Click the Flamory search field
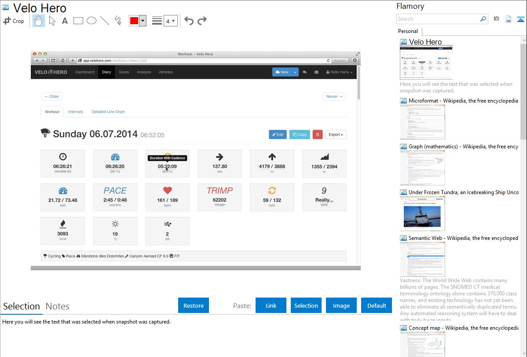Image resolution: width=527 pixels, height=357 pixels. tap(438, 19)
